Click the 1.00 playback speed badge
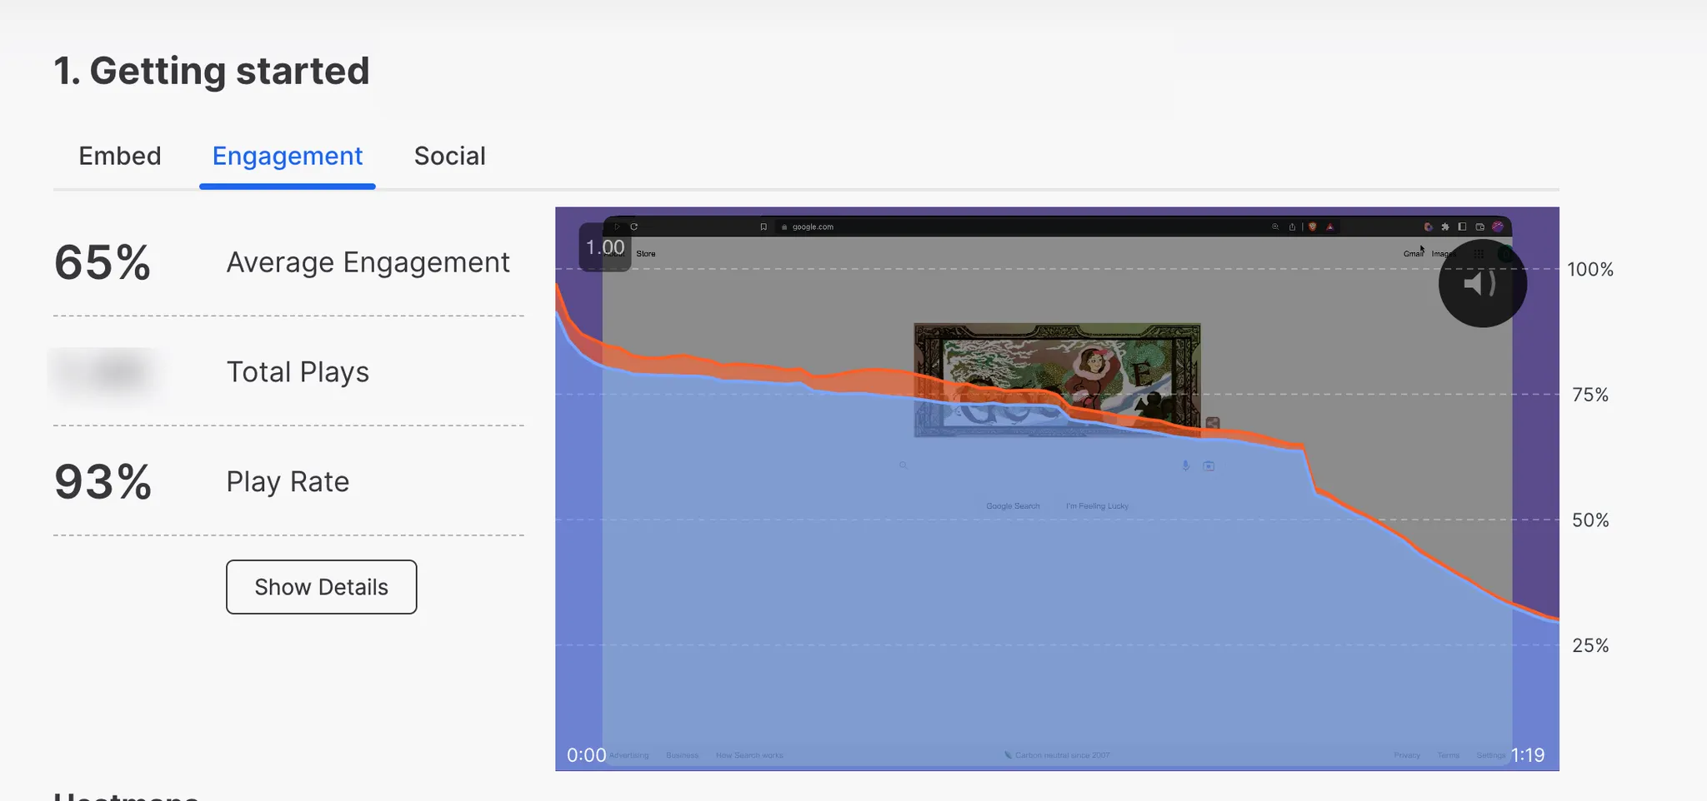 click(605, 247)
